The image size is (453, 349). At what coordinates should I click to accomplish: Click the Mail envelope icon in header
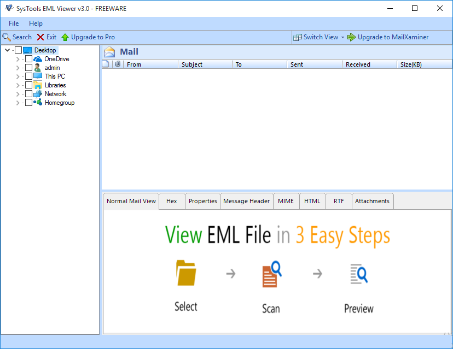[x=109, y=52]
